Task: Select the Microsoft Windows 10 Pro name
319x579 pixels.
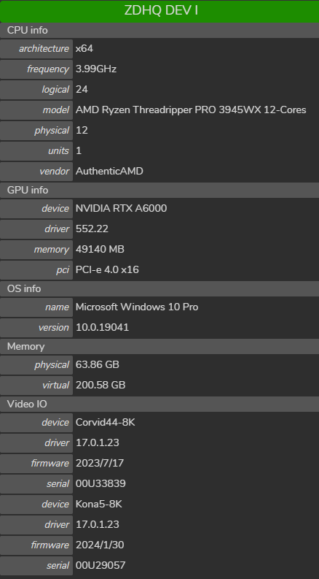Action: pyautogui.click(x=137, y=307)
